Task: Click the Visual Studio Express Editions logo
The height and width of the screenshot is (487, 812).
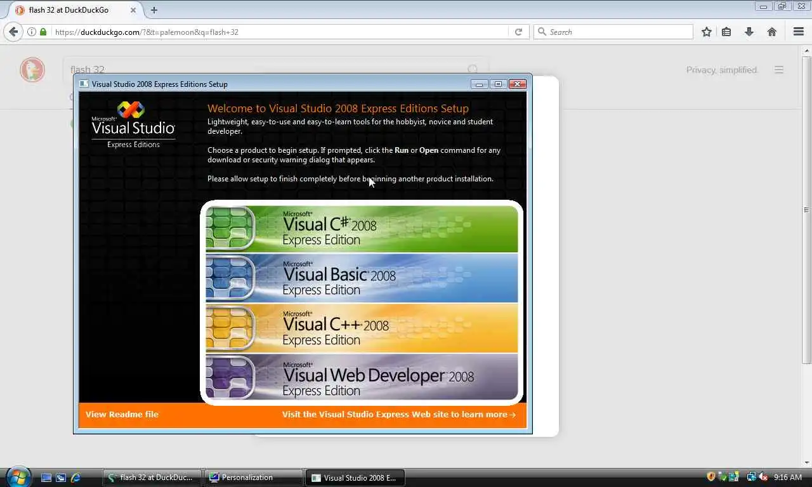Action: coord(133,125)
